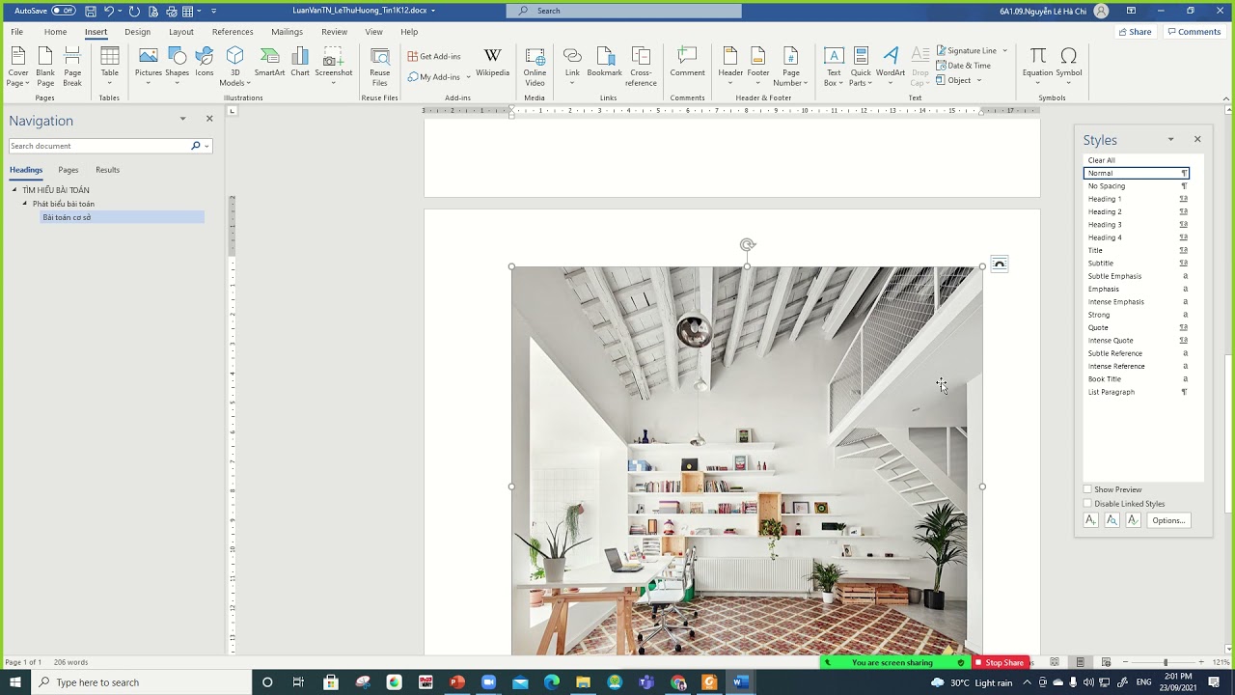Collapse TÌM HIỂU BÀI TOÁN heading
The width and height of the screenshot is (1235, 695).
pos(14,190)
